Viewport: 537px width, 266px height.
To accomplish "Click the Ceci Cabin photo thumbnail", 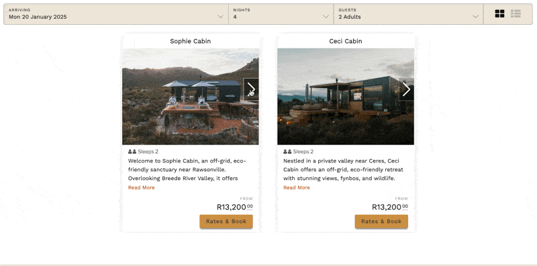I will [346, 96].
